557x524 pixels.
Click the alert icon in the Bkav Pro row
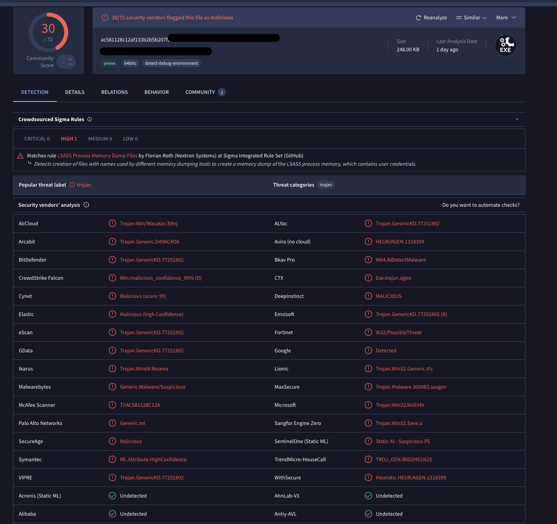point(368,260)
